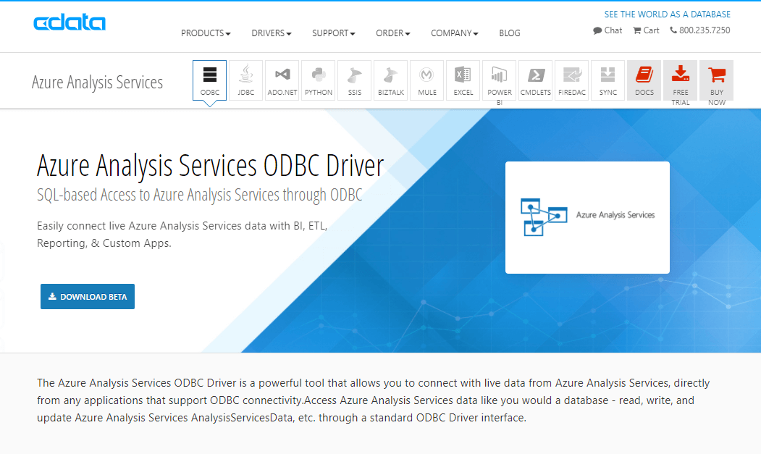The height and width of the screenshot is (454, 761).
Task: Open the Power BI connector icon
Action: tap(500, 80)
